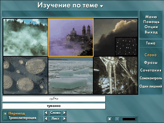Select the ice bubbles picture
Screen dimensions: 164x123
pos(25,75)
